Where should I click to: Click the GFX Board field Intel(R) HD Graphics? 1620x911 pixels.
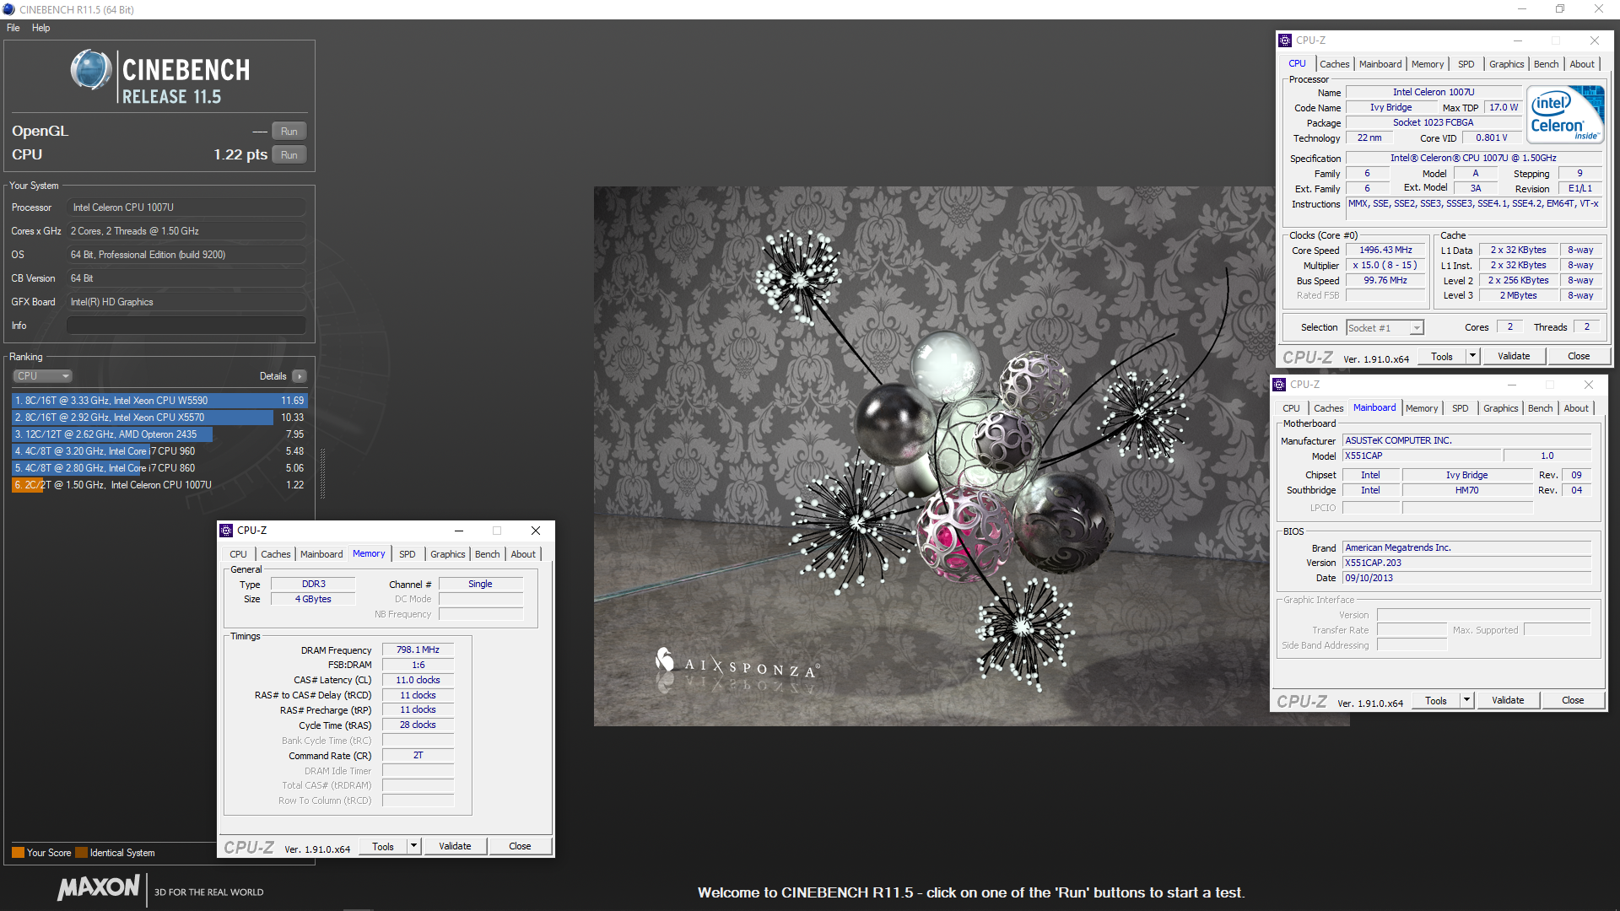pos(186,302)
